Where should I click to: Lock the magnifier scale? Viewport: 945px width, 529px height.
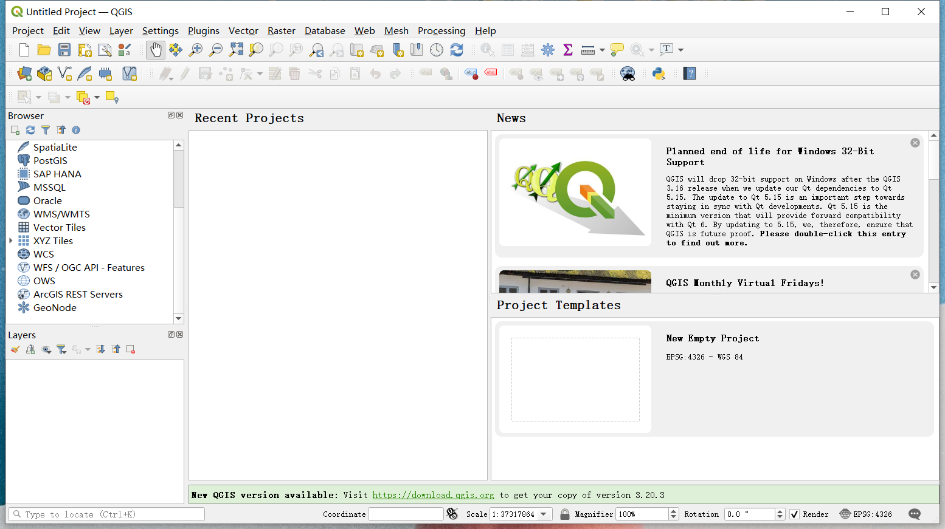(564, 514)
